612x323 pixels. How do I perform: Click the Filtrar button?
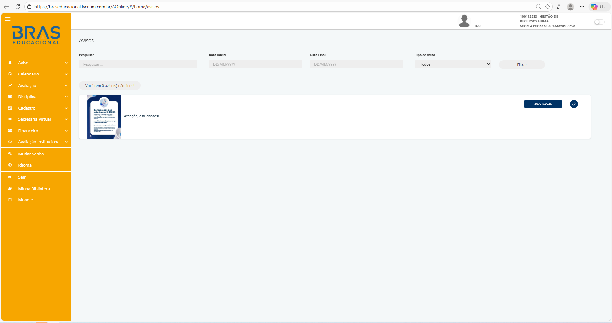tap(522, 65)
